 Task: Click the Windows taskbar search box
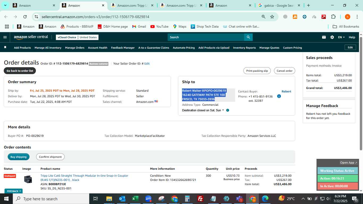(51, 199)
